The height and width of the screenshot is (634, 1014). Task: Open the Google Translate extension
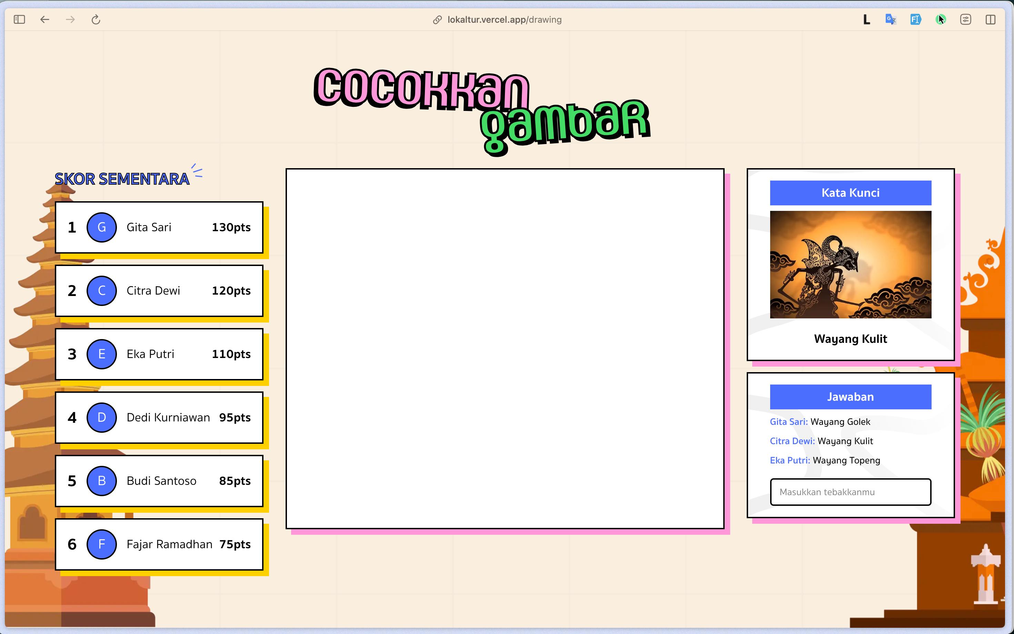coord(891,20)
